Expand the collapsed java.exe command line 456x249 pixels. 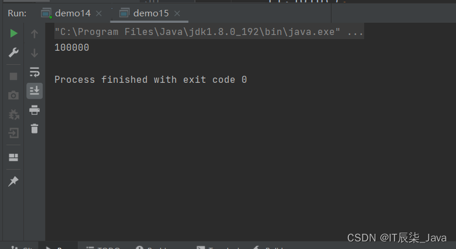[355, 32]
